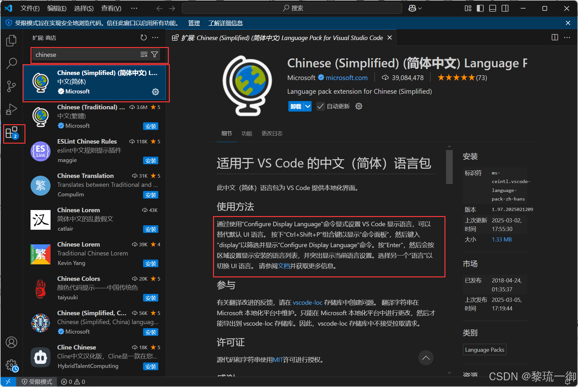Image resolution: width=578 pixels, height=387 pixels.
Task: Click 1.33 MB size link
Action: 502,240
